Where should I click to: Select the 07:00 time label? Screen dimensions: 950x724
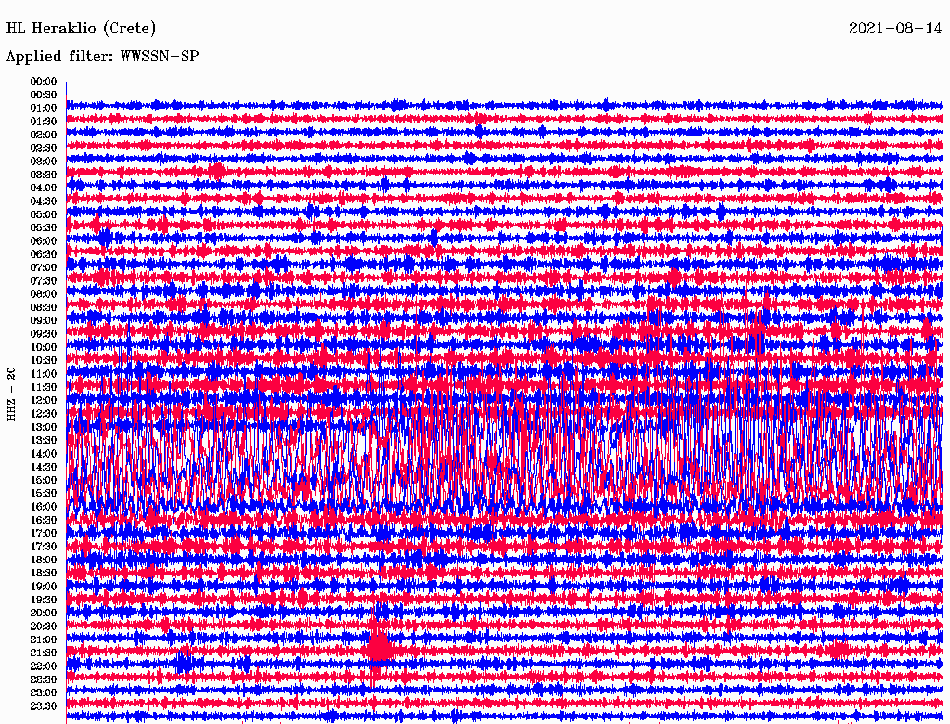pyautogui.click(x=44, y=267)
